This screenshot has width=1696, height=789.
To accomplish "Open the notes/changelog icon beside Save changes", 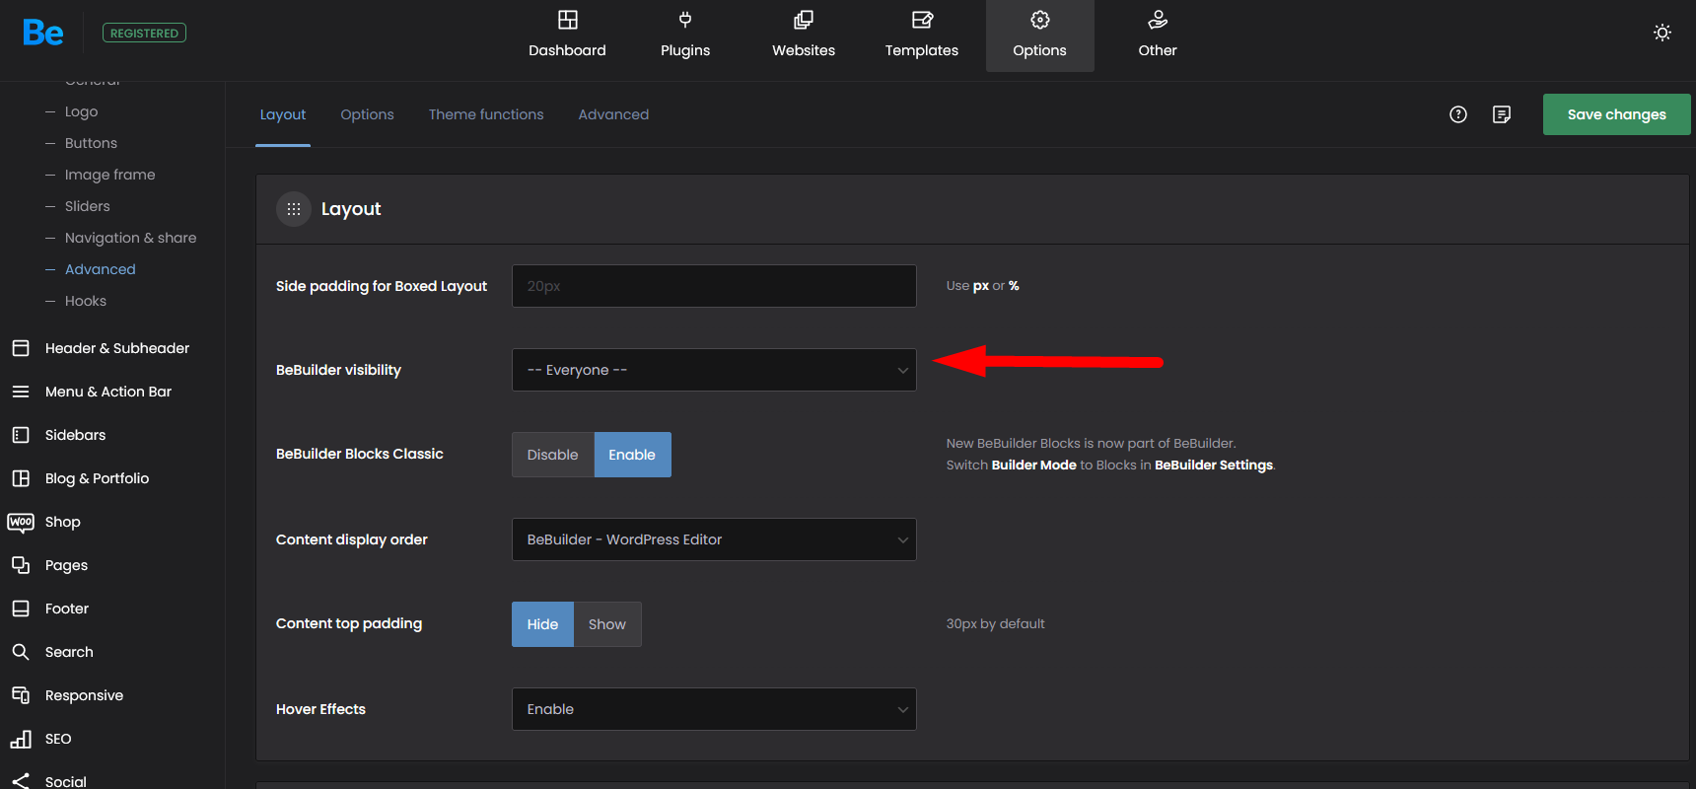I will 1502,114.
